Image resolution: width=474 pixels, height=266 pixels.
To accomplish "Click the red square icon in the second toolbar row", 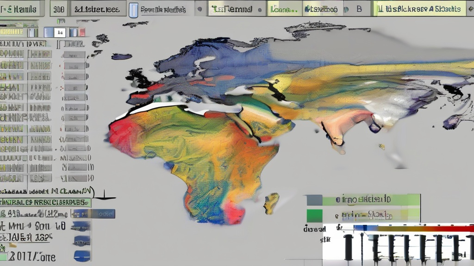I will coord(82,32).
